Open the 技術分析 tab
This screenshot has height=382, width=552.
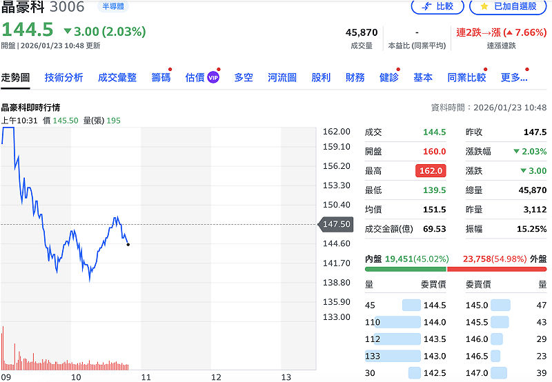coord(63,77)
